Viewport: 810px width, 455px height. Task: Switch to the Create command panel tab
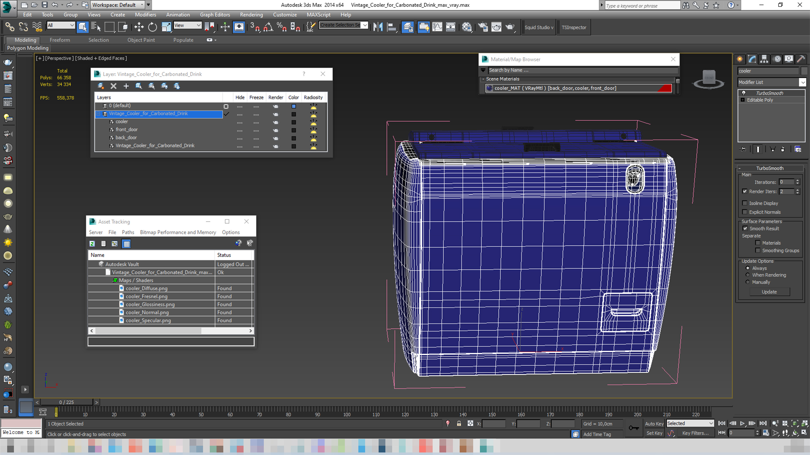(x=740, y=59)
